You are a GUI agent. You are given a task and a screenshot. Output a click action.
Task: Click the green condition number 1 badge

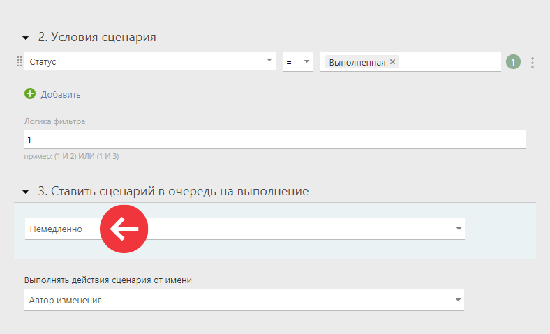[513, 62]
